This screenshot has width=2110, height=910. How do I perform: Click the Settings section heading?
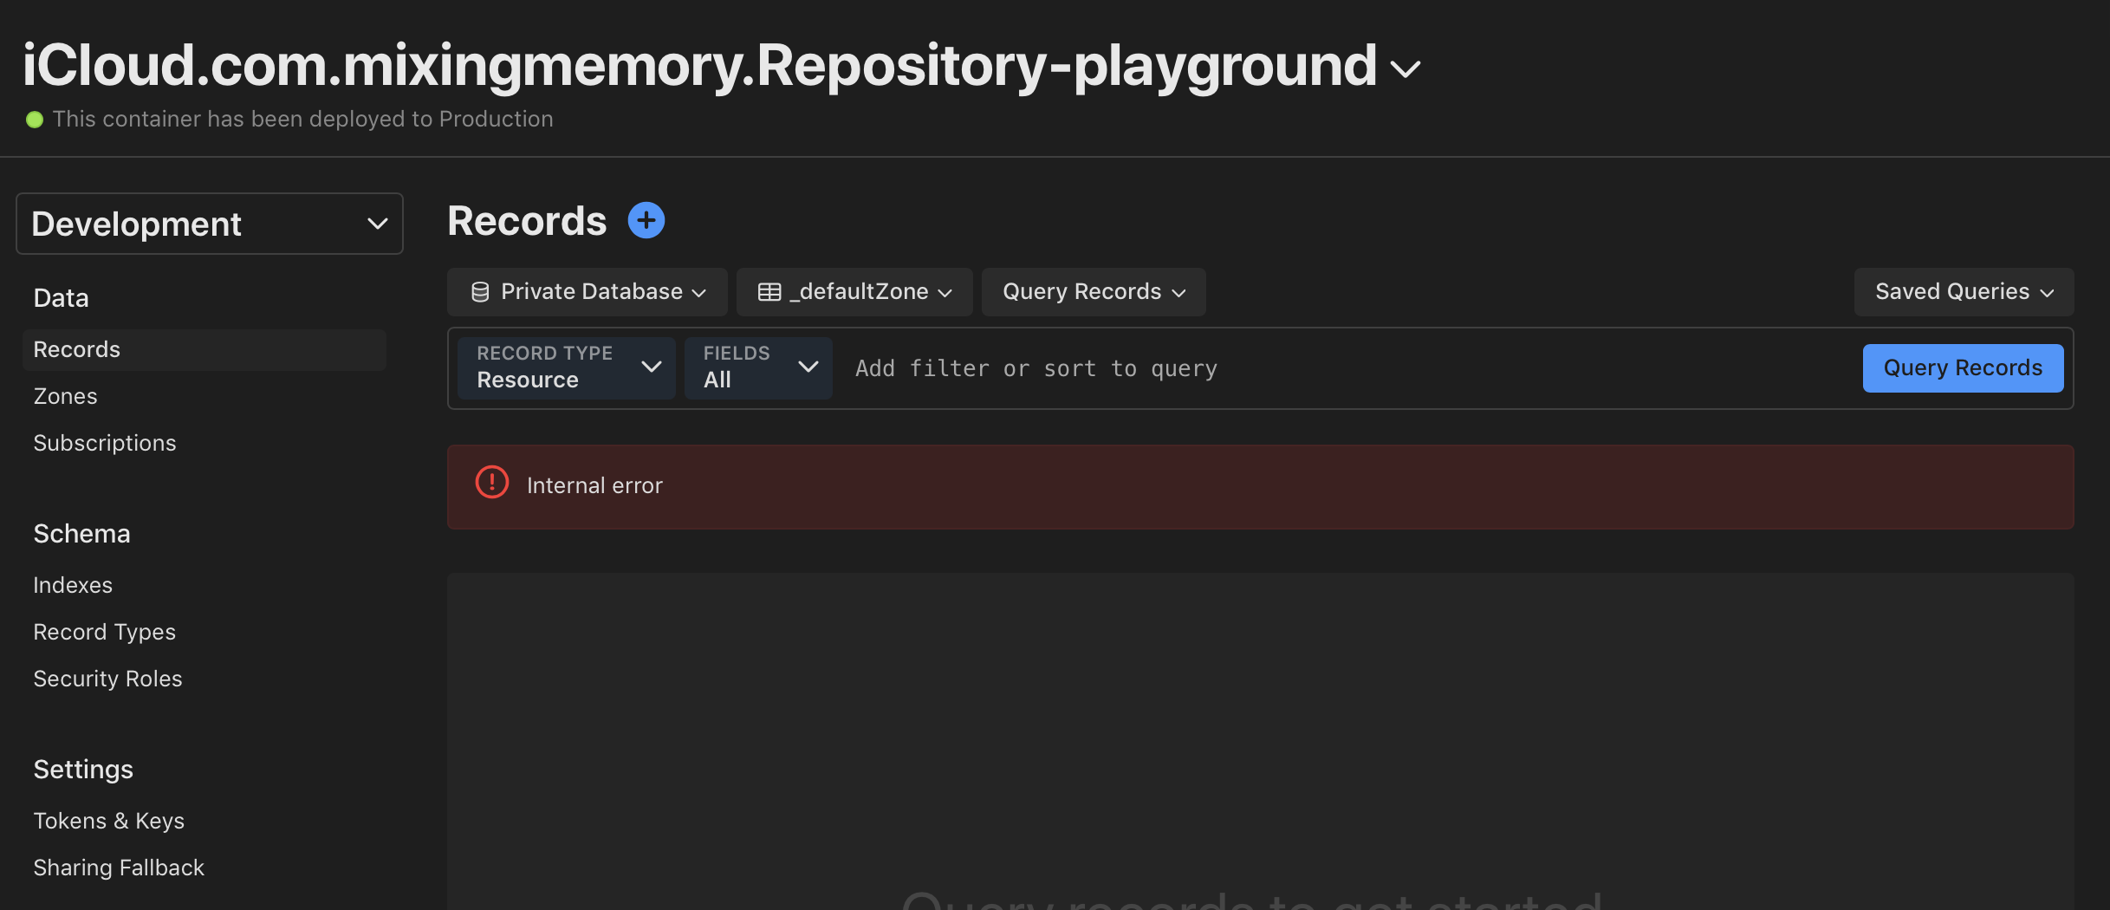83,770
